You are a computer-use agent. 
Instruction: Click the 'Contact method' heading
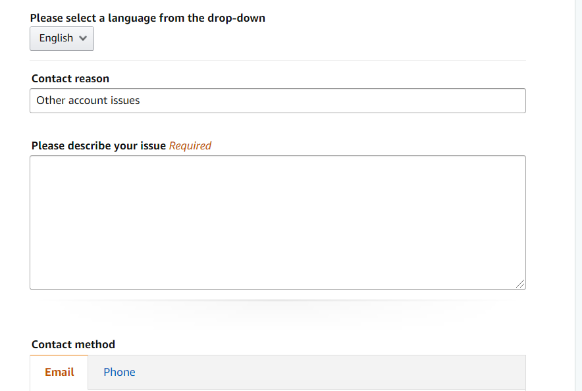click(x=73, y=344)
